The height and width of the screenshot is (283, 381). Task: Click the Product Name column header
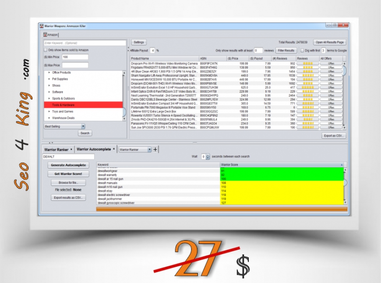click(x=165, y=59)
